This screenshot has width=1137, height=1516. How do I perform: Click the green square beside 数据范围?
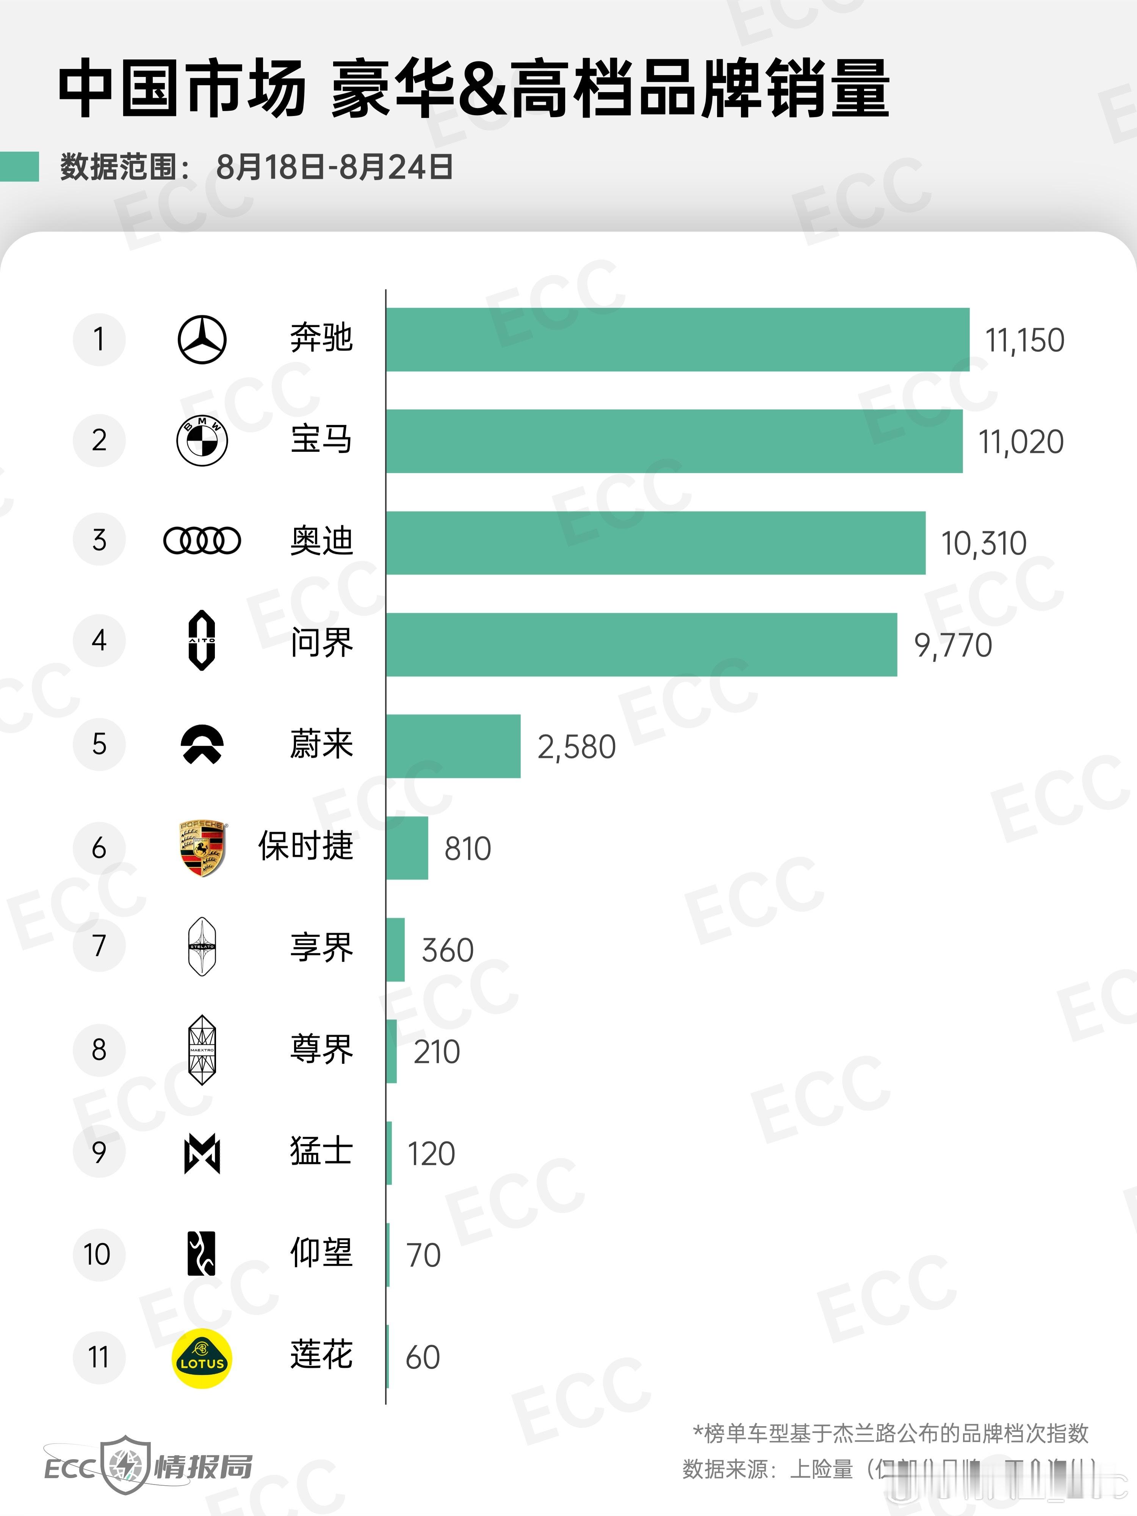(19, 166)
